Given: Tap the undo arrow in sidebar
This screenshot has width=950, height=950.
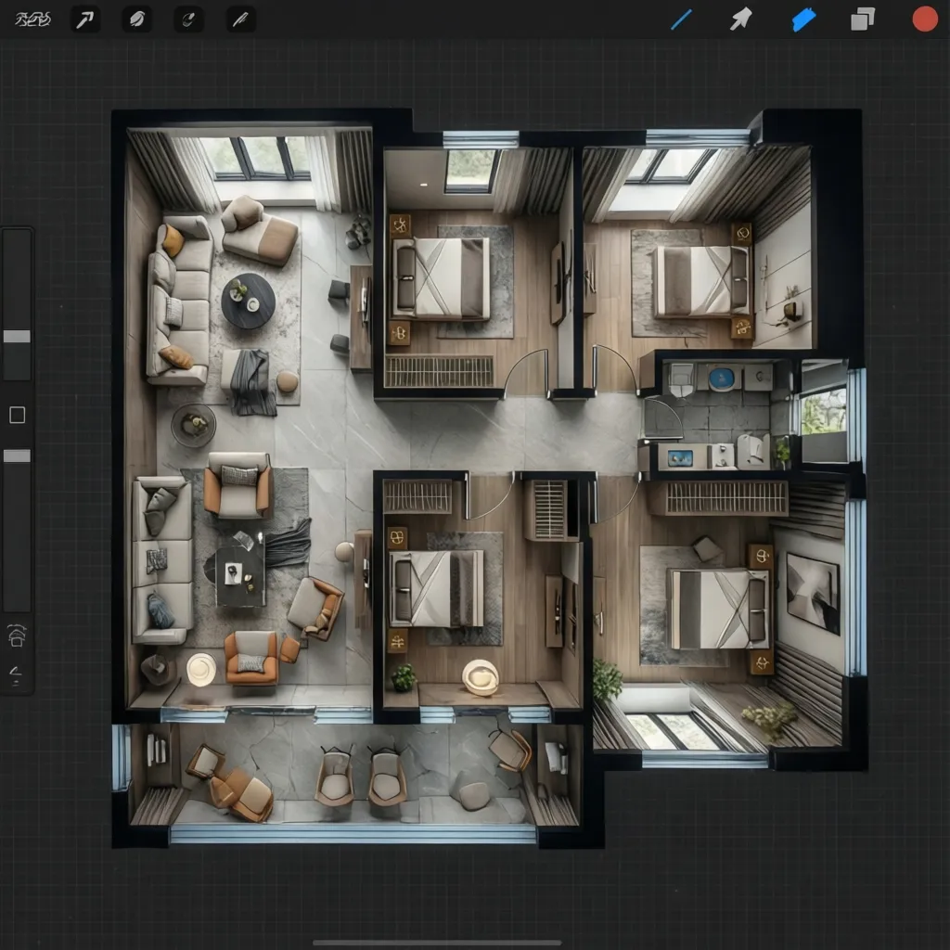Looking at the screenshot, I should click(17, 635).
